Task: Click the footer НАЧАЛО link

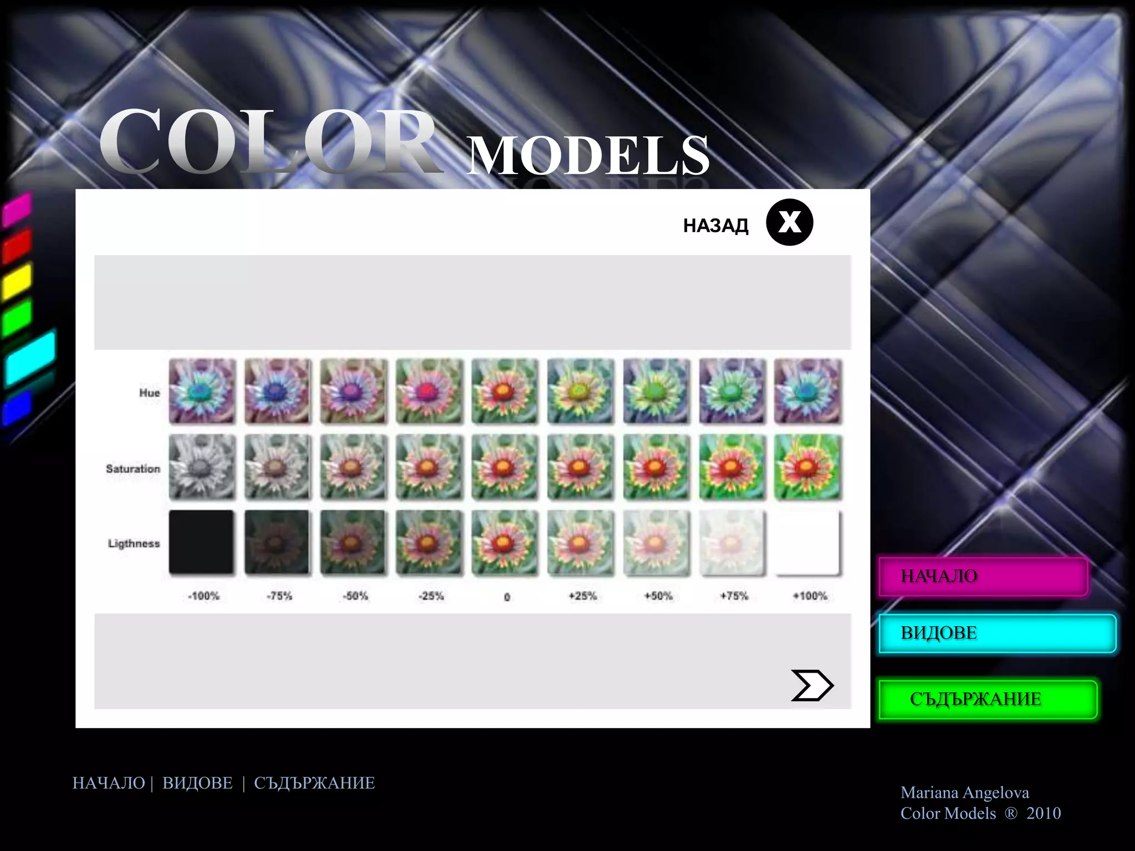Action: tap(109, 783)
